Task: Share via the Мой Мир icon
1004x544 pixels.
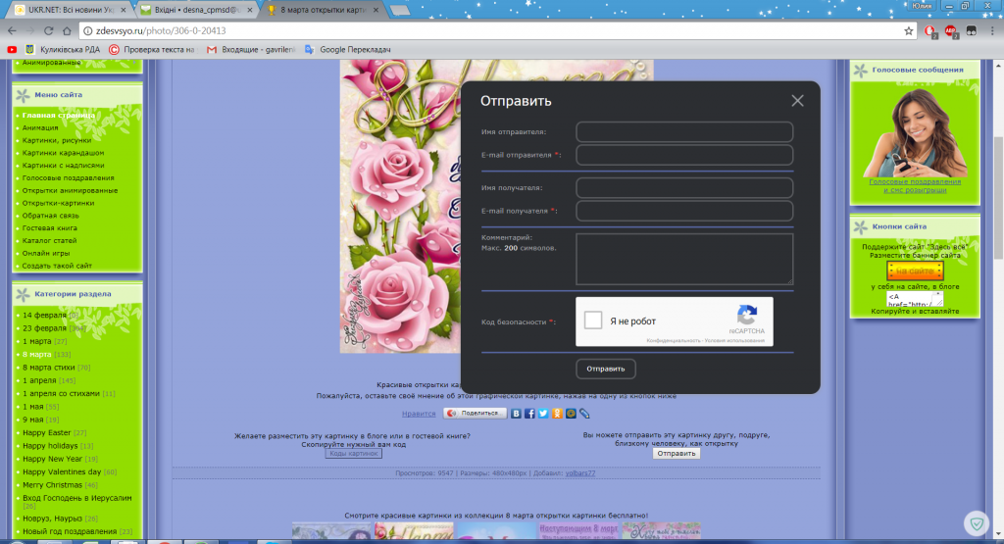Action: (571, 414)
